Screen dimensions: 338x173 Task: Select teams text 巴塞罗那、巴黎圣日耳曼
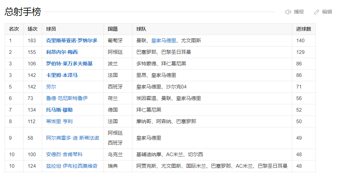click(164, 52)
